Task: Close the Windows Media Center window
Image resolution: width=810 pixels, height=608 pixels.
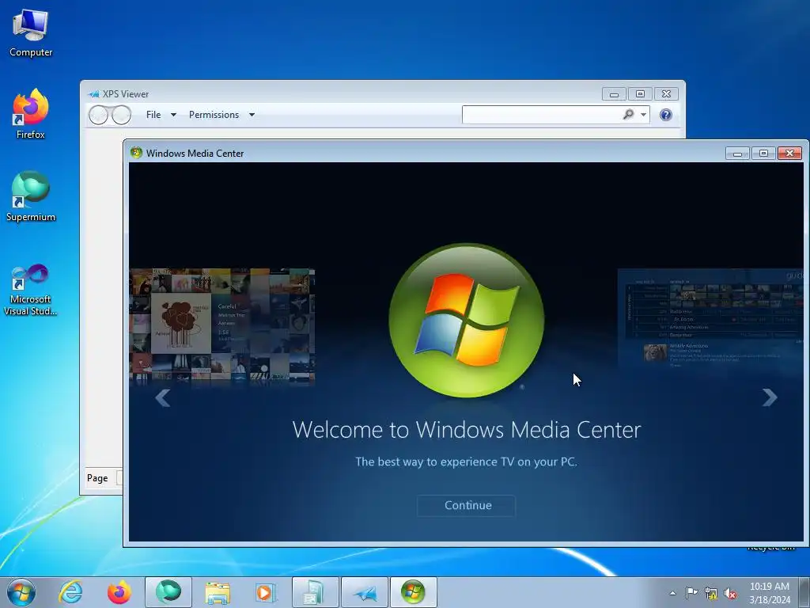Action: tap(790, 153)
